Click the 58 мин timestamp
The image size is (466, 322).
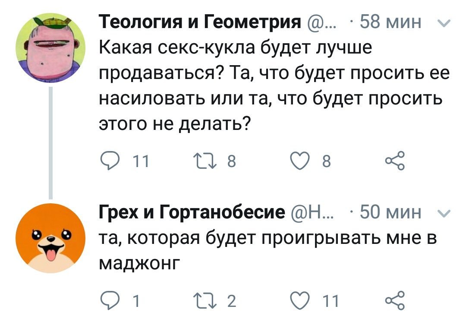(x=390, y=22)
